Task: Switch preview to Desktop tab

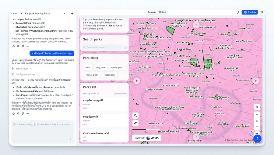Action: tap(152, 12)
